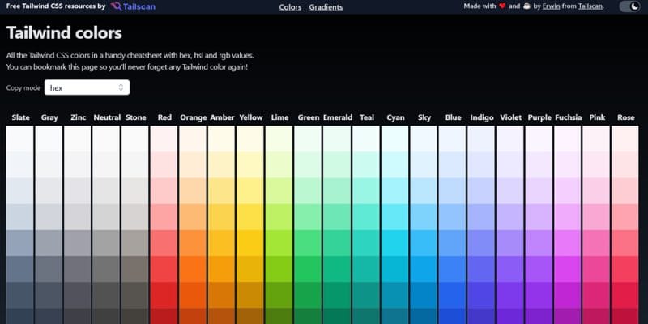Copy the brightest Yellow swatch in middle row
The width and height of the screenshot is (648, 324).
click(251, 242)
